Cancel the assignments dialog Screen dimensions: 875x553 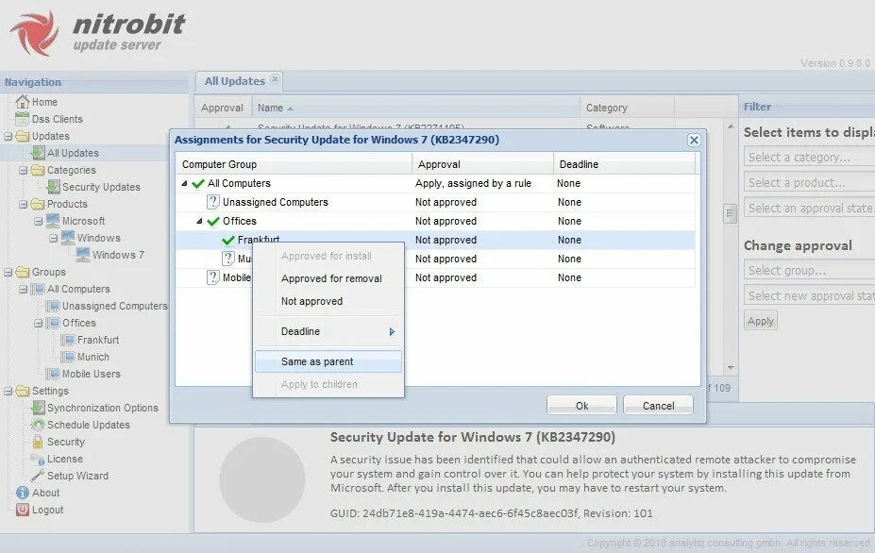pos(658,405)
